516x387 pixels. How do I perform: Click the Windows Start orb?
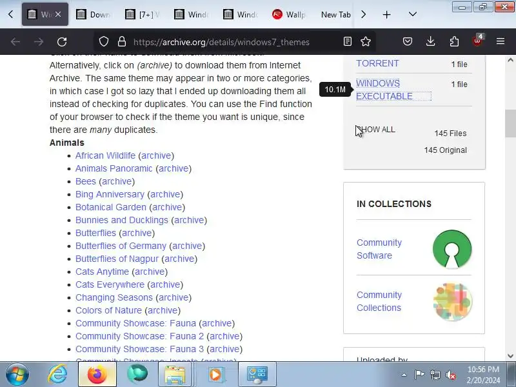[17, 375]
